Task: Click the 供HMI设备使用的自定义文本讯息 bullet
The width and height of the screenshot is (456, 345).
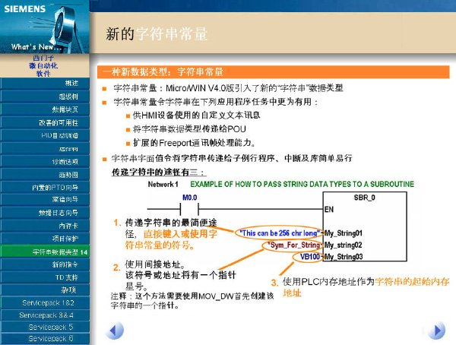Action: click(196, 116)
